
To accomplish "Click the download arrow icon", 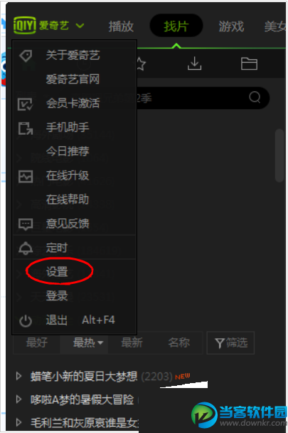I will click(194, 63).
